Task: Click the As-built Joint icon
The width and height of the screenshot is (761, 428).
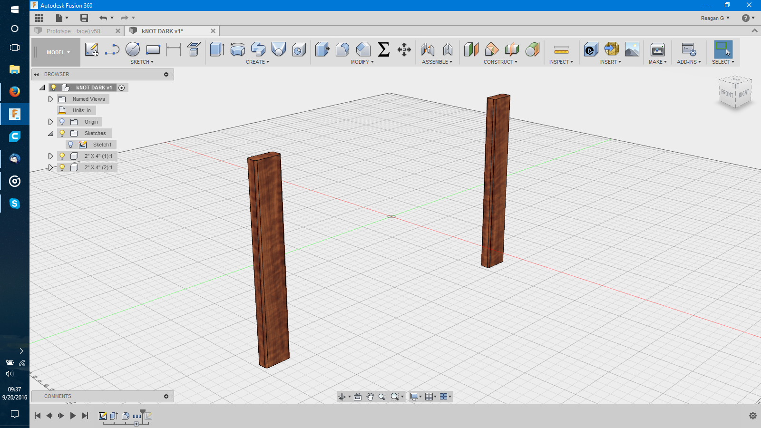Action: [x=448, y=49]
